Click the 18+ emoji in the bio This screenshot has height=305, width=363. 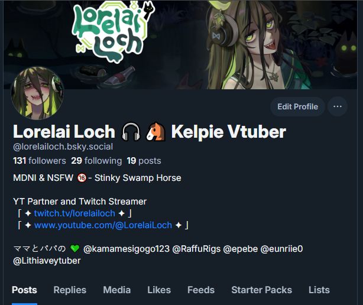tap(82, 178)
